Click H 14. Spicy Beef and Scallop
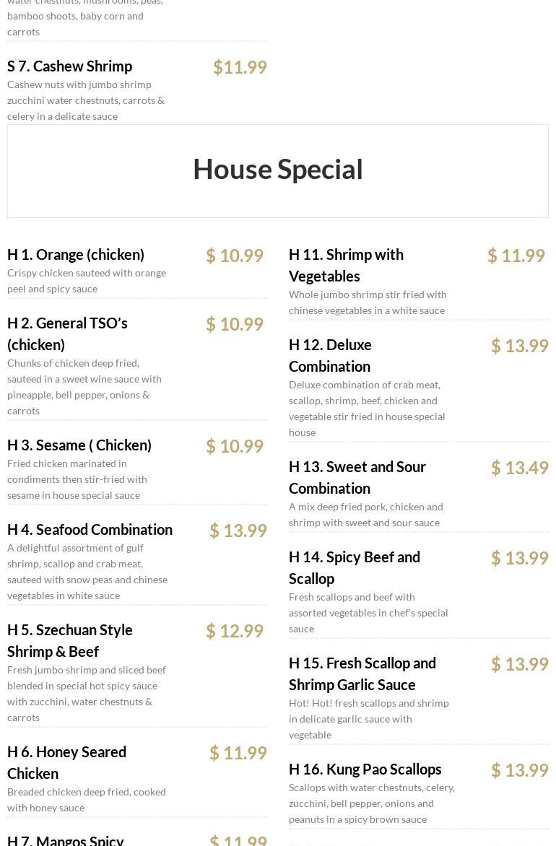This screenshot has width=556, height=846. 354,567
